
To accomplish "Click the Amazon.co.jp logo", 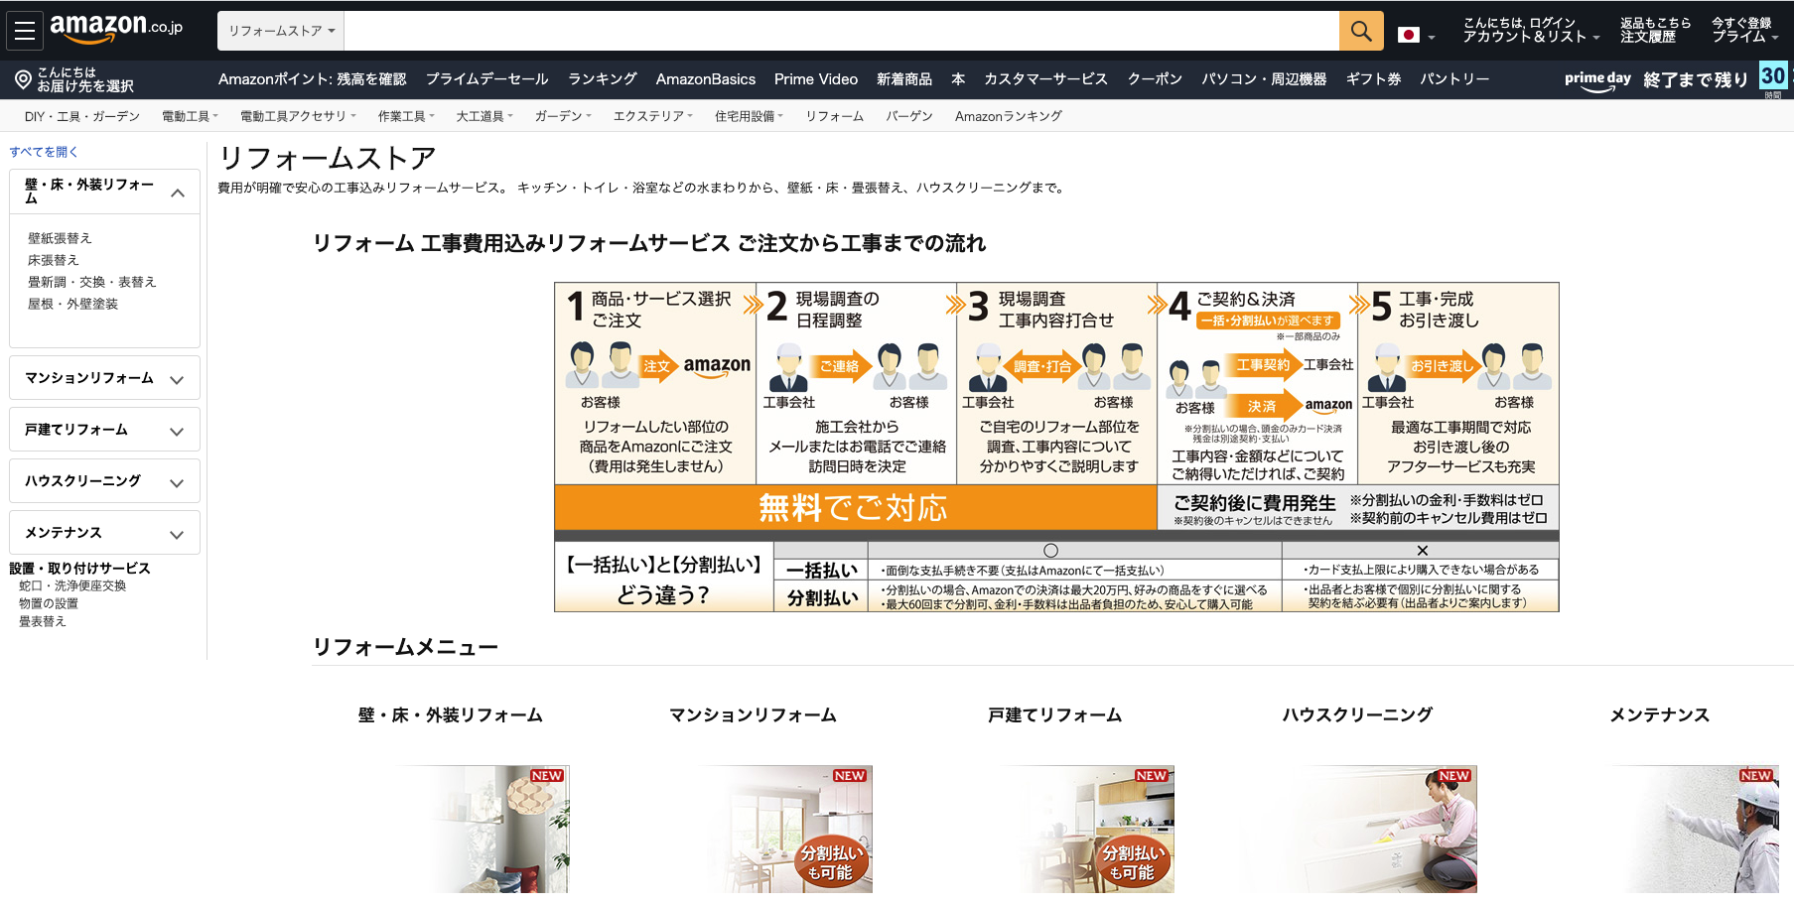I will point(116,29).
